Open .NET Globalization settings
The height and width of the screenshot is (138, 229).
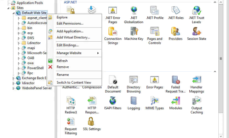[x=134, y=15]
